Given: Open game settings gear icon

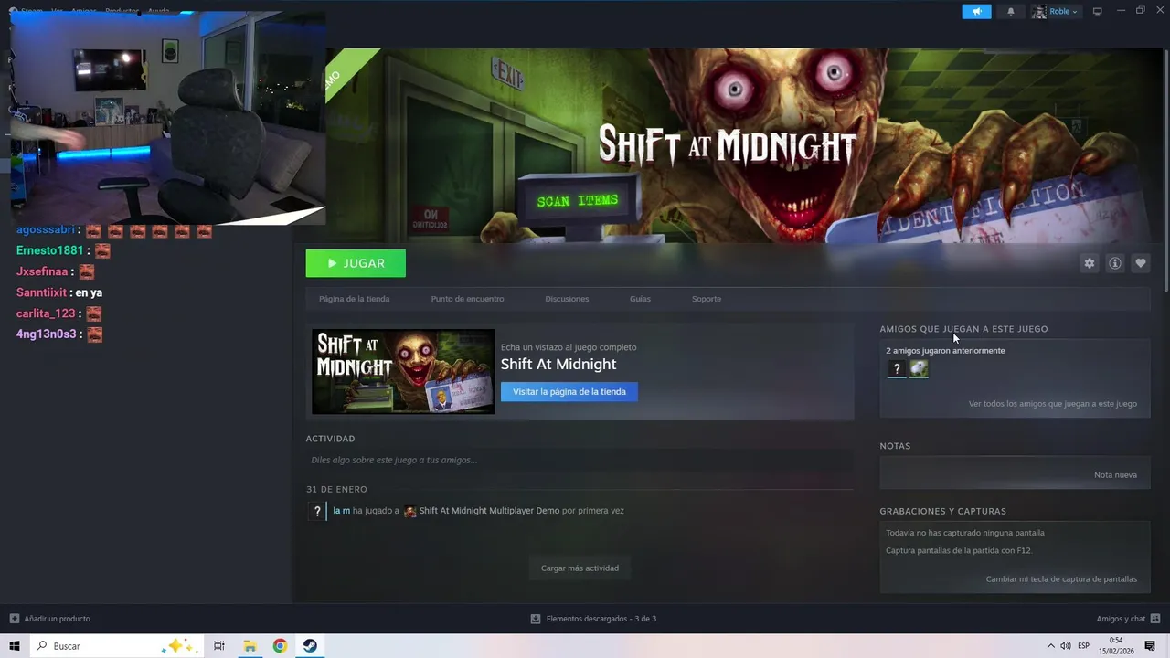Looking at the screenshot, I should [1089, 263].
